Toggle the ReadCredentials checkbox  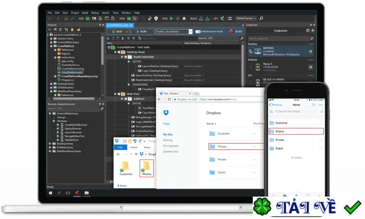click(x=126, y=57)
